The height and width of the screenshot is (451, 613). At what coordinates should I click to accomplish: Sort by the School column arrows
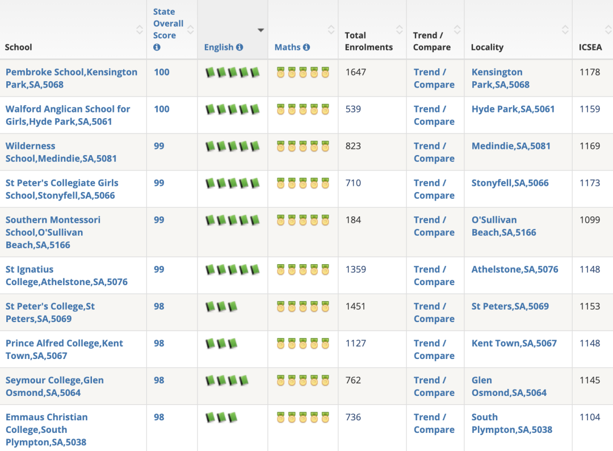click(x=140, y=30)
